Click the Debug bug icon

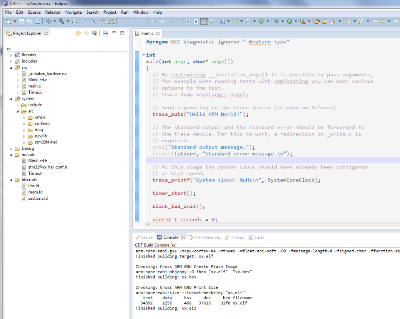pyautogui.click(x=276, y=21)
